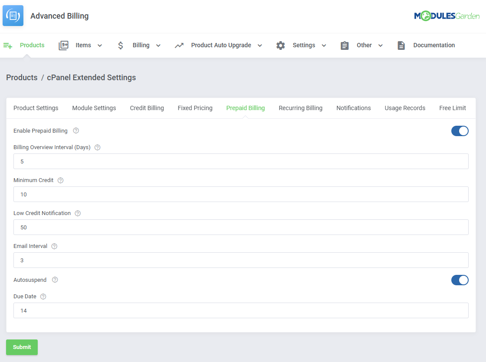This screenshot has height=362, width=486.
Task: Expand the Settings menu chevron
Action: (x=324, y=46)
